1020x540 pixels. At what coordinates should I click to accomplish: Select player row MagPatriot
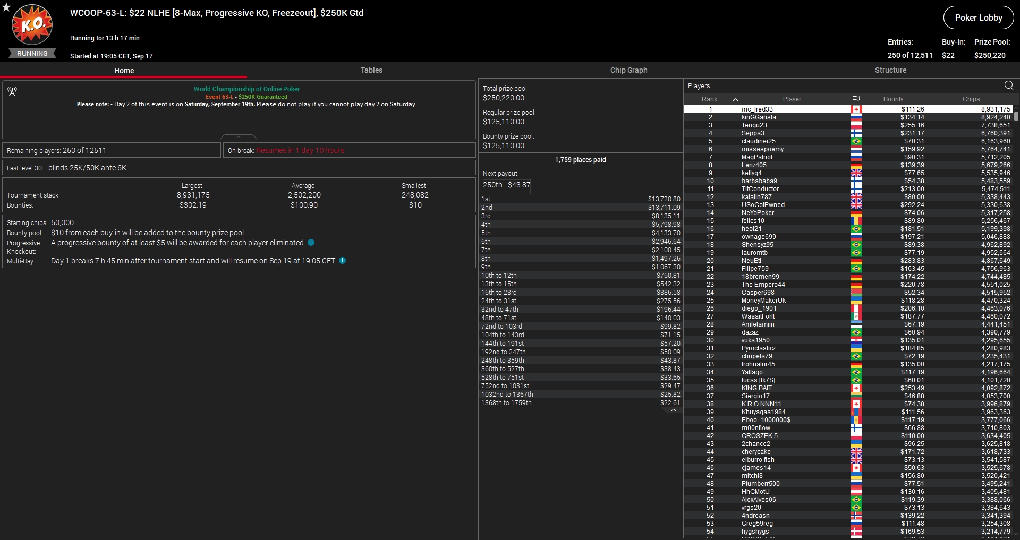(848, 157)
